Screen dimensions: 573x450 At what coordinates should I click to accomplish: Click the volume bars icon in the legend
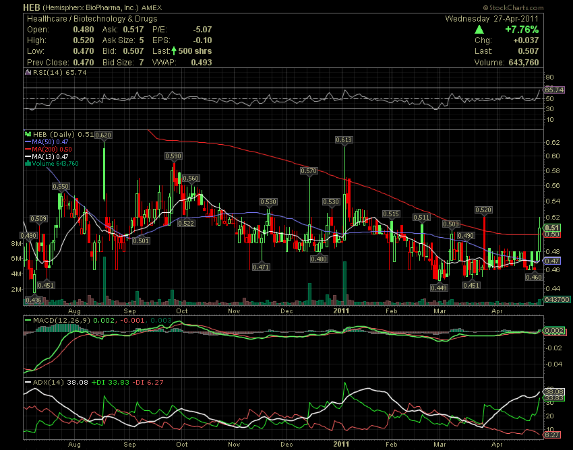[28, 164]
